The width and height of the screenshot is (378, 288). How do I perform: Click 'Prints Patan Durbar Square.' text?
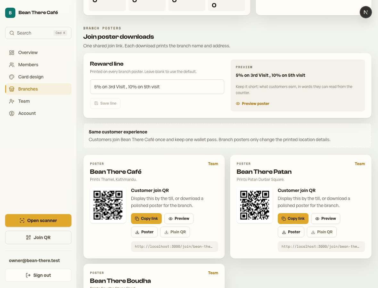click(260, 180)
